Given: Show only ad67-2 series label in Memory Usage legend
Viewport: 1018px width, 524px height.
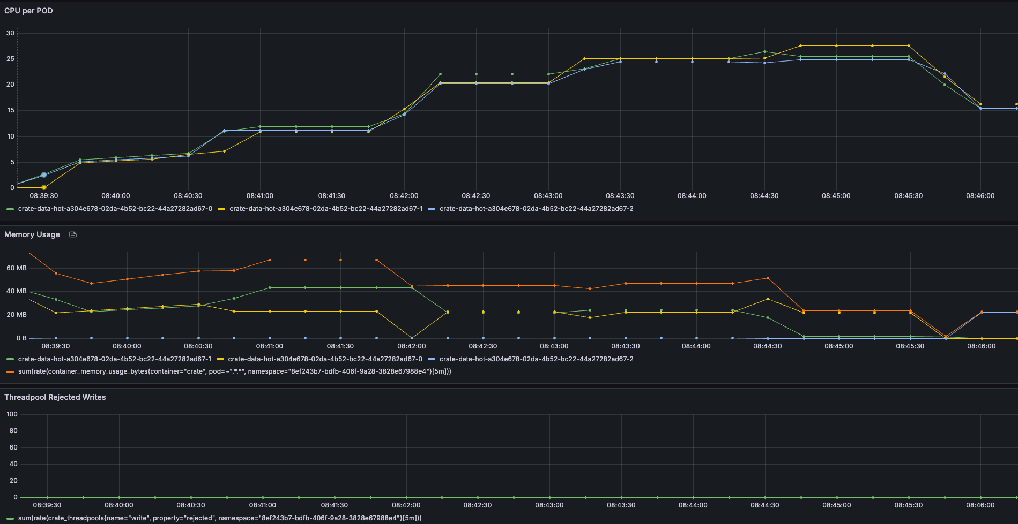Looking at the screenshot, I should point(536,359).
